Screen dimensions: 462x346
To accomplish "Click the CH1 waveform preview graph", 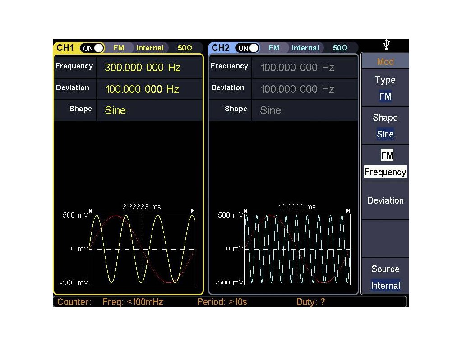I will coord(142,249).
